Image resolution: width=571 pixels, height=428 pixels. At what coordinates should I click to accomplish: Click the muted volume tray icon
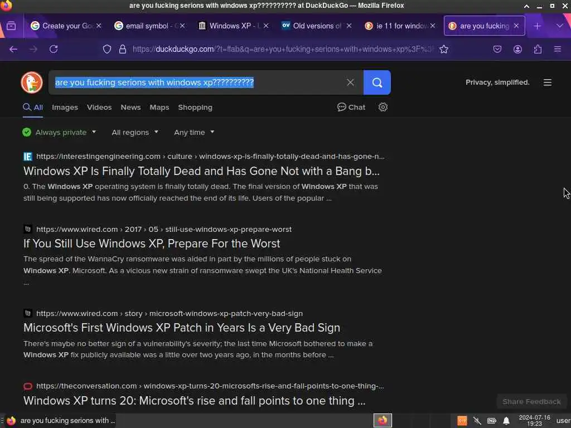477,421
